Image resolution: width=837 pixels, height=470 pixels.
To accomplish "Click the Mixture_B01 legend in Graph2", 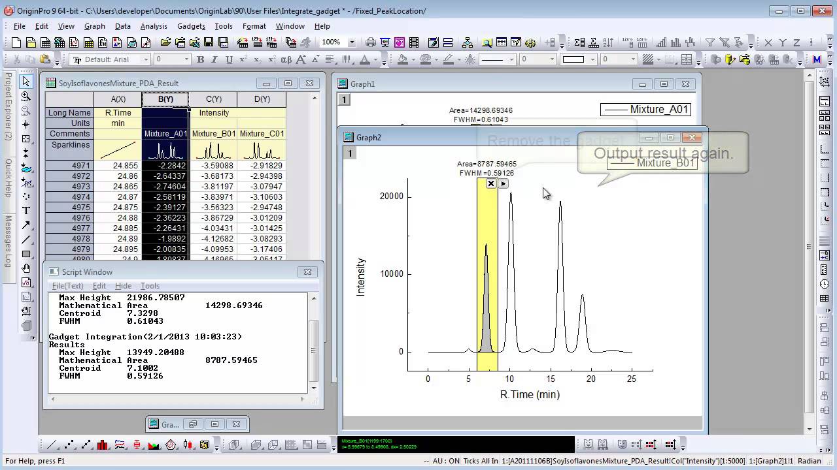I will (652, 163).
